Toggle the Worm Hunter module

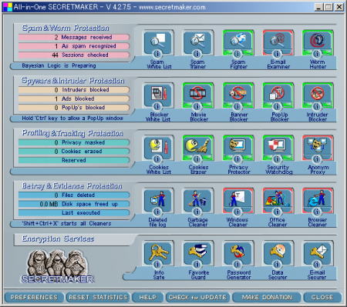pos(318,41)
